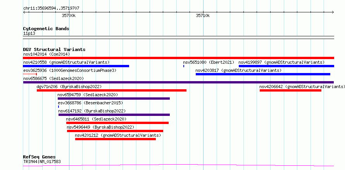The height and width of the screenshot is (170, 345).
Task: Open nsv4201212 gnomAD variant label
Action: pos(118,135)
